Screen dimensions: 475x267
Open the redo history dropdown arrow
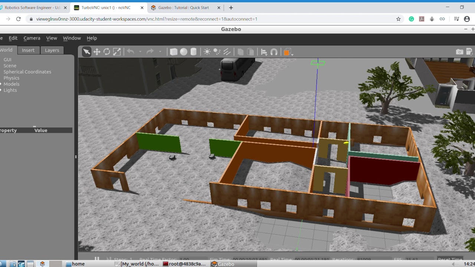click(160, 52)
